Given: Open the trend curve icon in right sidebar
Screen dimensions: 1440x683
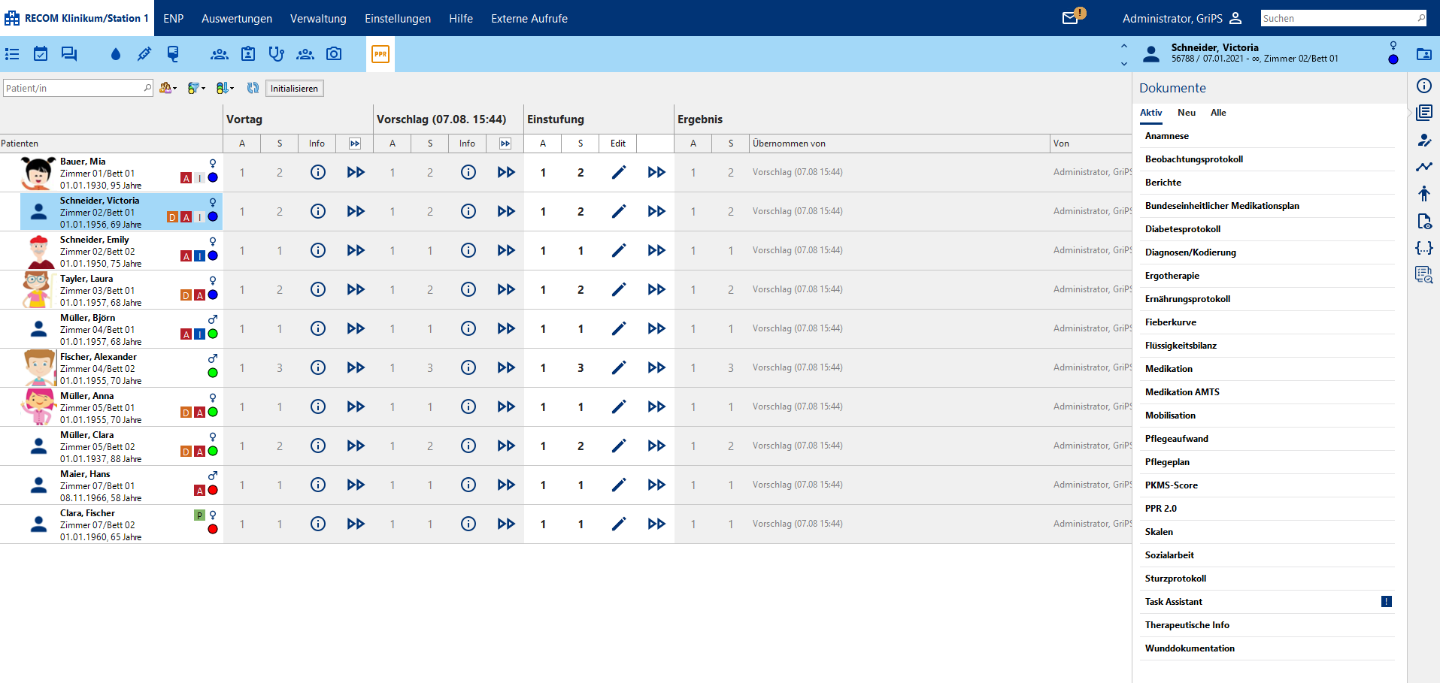Looking at the screenshot, I should 1423,167.
